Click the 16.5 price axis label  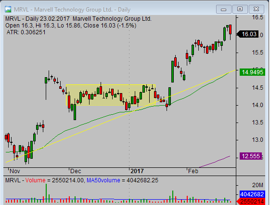(257, 17)
